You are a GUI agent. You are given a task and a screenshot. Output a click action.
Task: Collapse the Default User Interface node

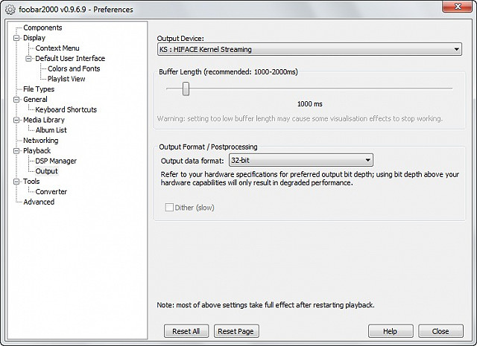(28, 58)
